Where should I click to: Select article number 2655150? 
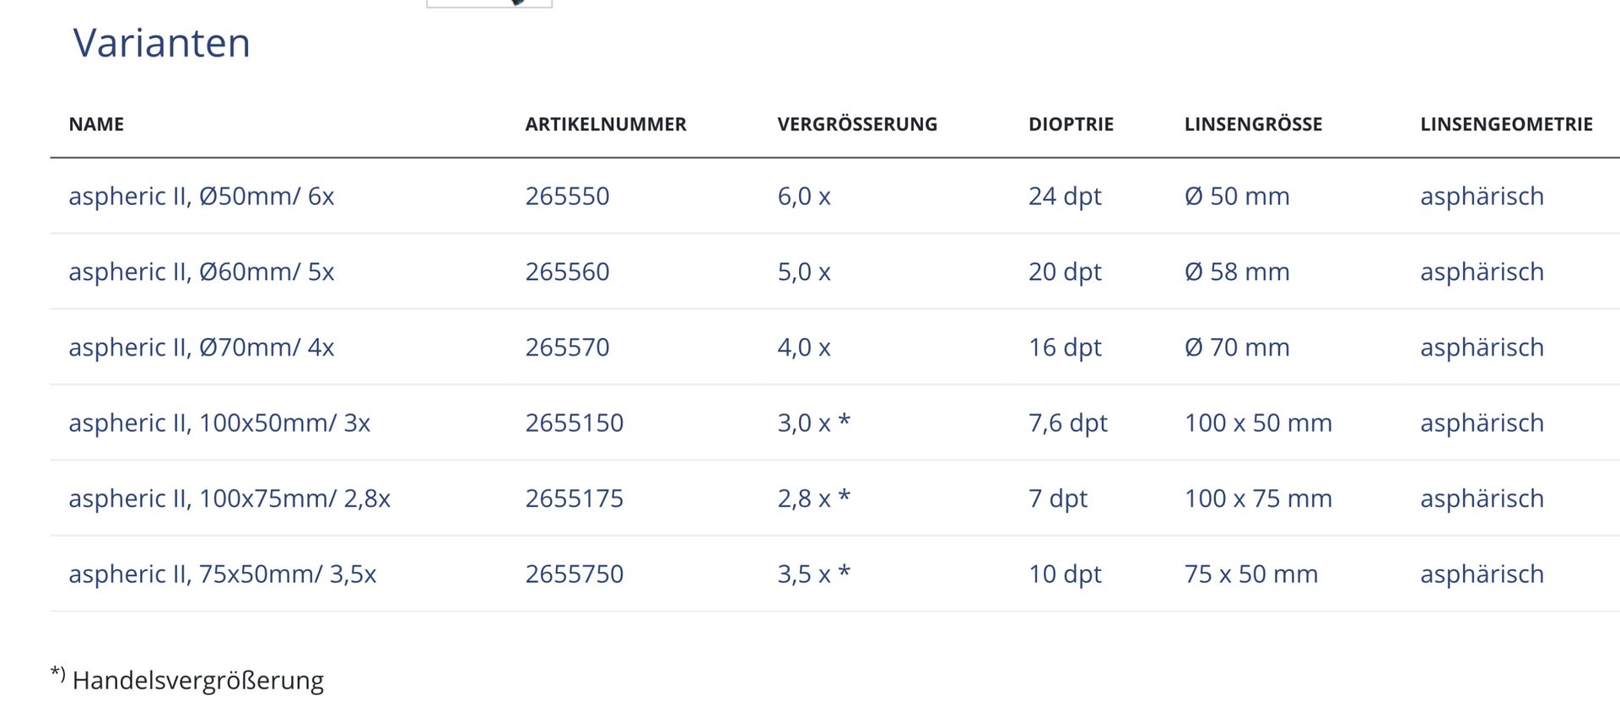tap(574, 423)
